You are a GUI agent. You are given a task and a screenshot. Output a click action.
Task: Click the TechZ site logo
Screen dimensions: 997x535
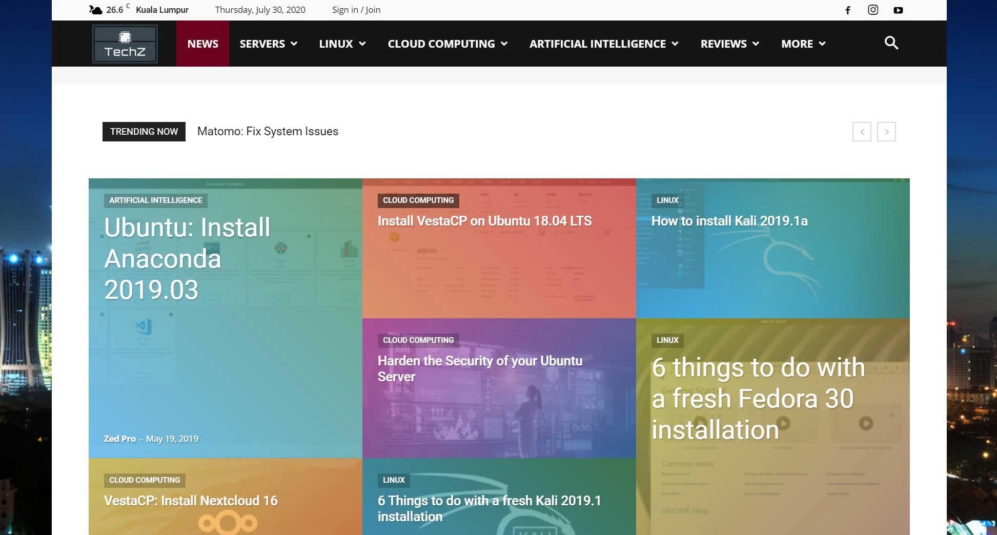click(x=125, y=44)
